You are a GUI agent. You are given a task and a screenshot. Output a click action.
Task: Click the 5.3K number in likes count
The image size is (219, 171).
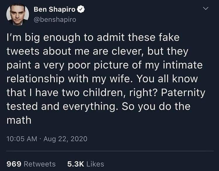[75, 164]
